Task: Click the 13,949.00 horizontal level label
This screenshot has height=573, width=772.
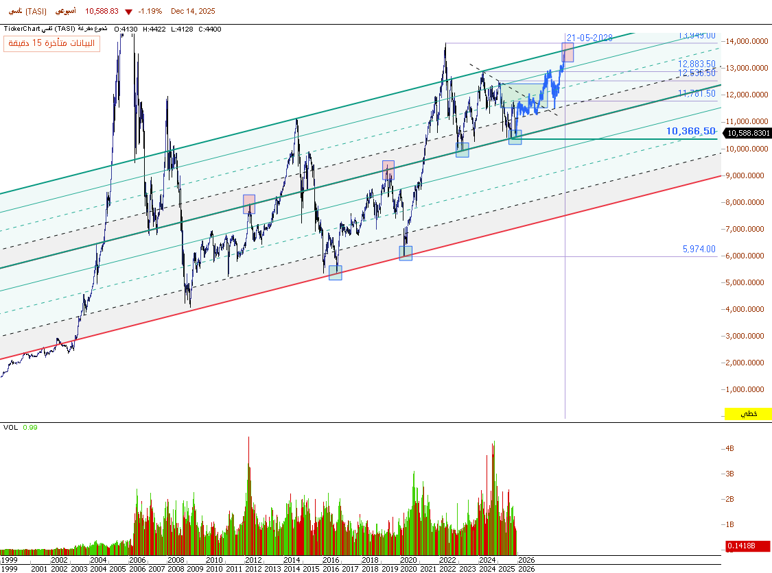Action: [697, 36]
